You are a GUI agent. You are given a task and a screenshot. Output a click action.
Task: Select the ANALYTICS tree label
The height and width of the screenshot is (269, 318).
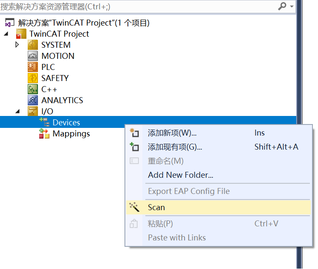(x=62, y=101)
